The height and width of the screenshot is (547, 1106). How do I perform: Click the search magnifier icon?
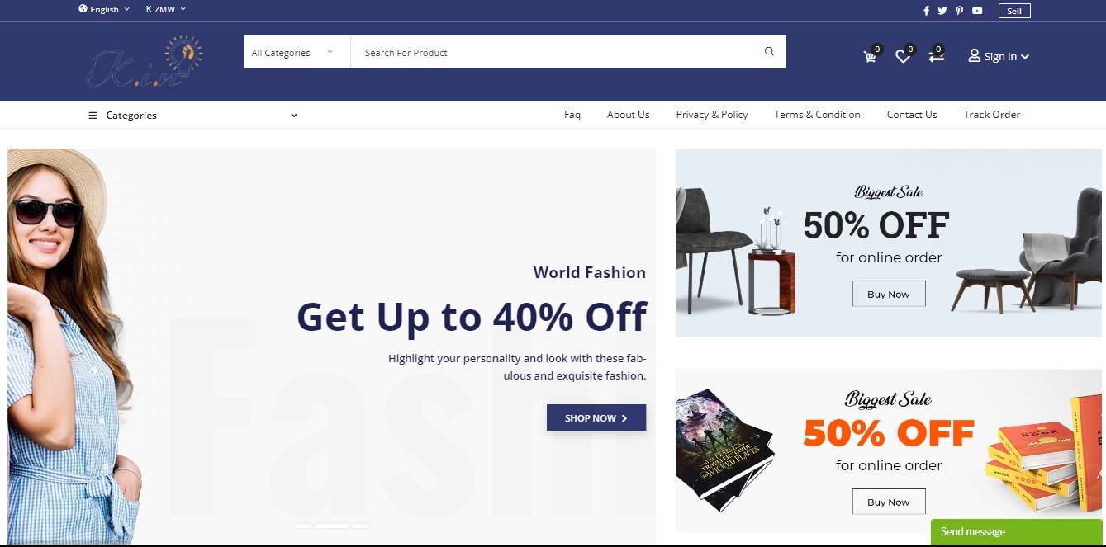769,52
